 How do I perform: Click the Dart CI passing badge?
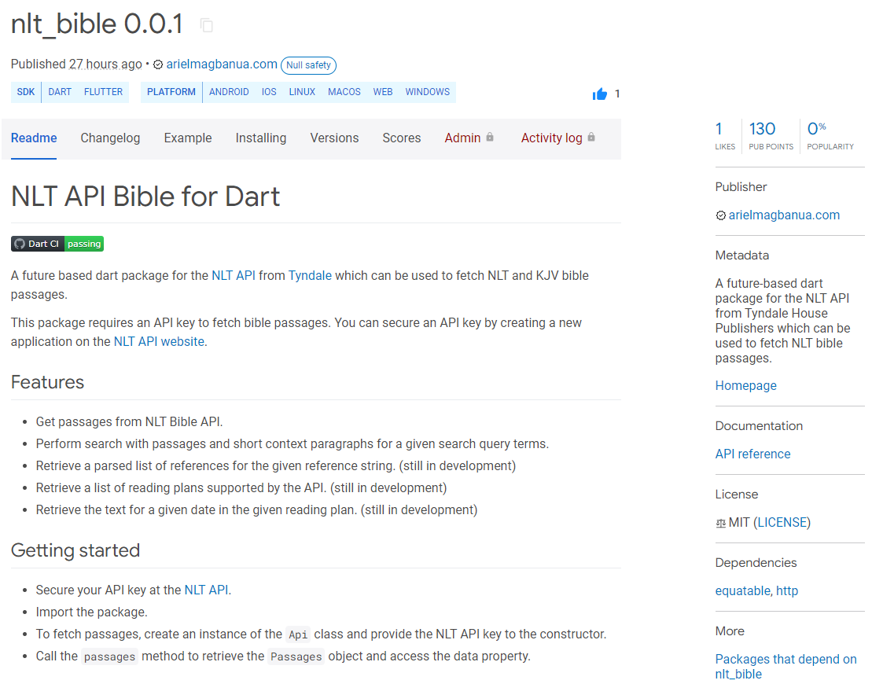coord(57,244)
